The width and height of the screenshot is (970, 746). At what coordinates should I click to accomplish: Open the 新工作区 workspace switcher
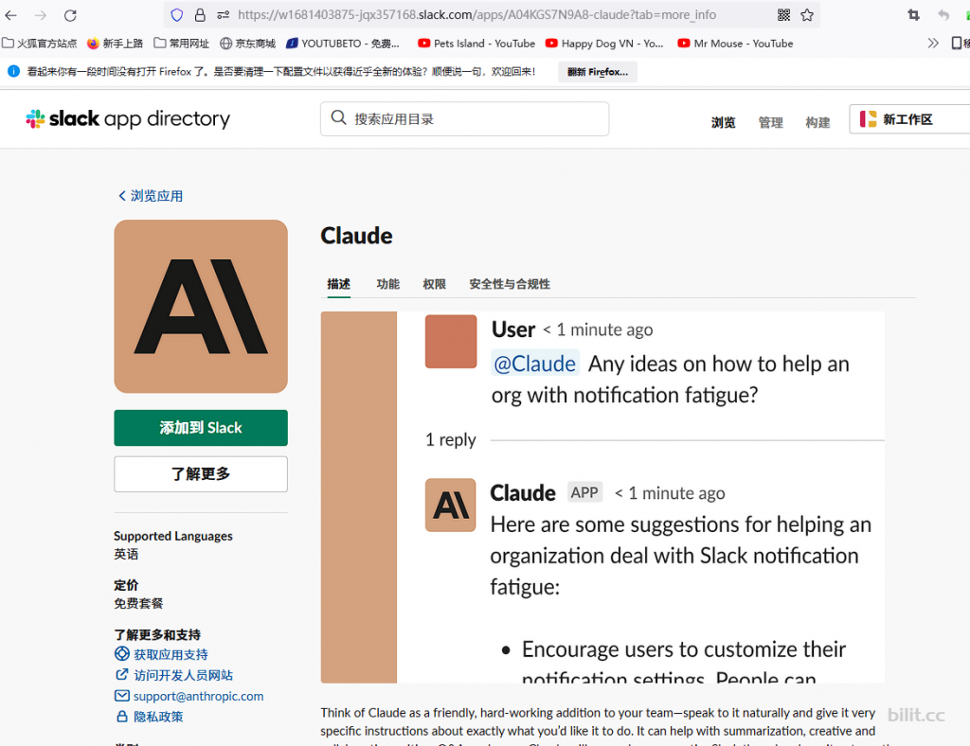[909, 118]
